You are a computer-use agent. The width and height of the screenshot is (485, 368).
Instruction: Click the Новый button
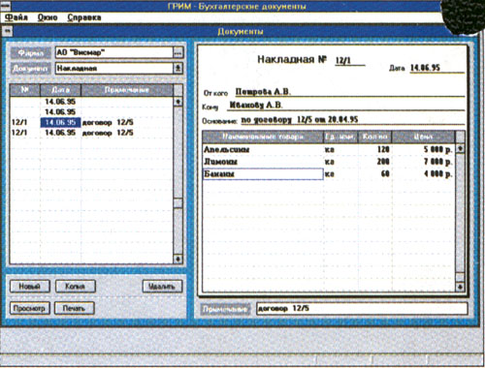click(30, 287)
